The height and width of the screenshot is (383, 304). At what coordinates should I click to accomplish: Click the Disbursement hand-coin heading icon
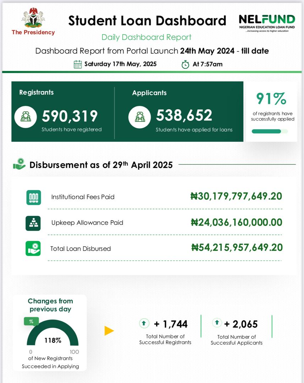pyautogui.click(x=19, y=165)
